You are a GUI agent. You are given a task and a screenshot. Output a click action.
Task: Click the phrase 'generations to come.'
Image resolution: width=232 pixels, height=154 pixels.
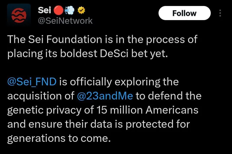click(59, 139)
